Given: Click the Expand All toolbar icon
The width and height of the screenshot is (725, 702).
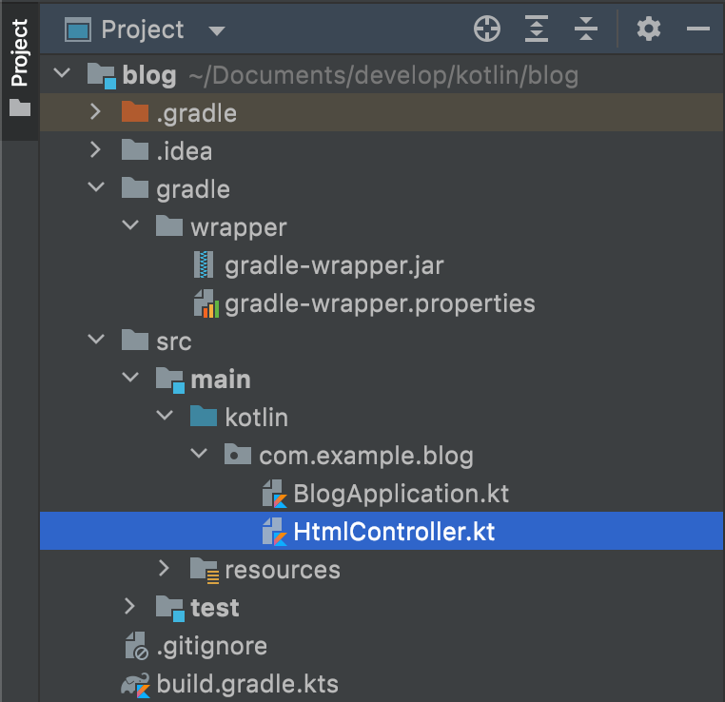Looking at the screenshot, I should (537, 29).
